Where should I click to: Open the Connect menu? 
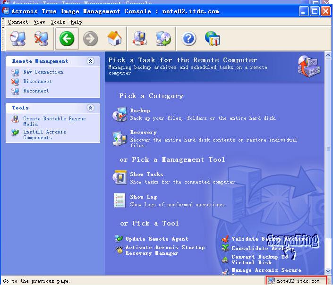pyautogui.click(x=18, y=22)
